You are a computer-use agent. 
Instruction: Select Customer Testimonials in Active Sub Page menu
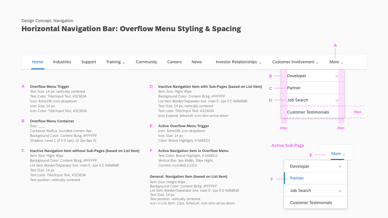[311, 203]
